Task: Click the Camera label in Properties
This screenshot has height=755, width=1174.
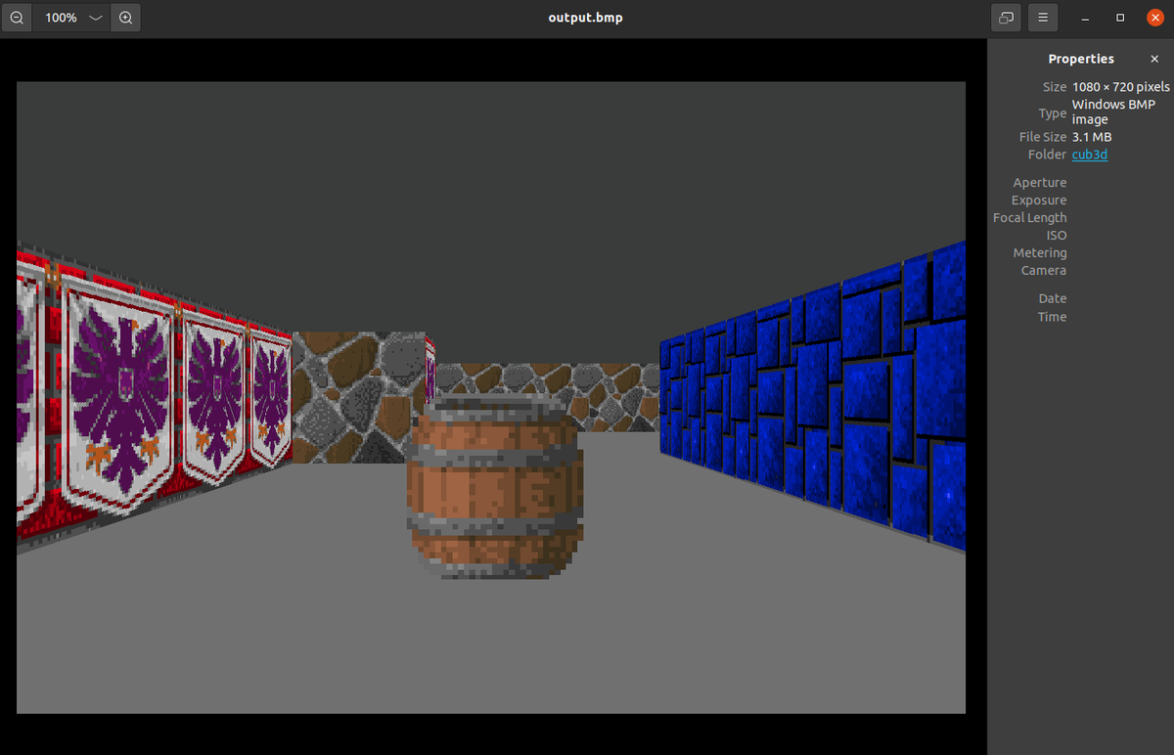Action: click(x=1044, y=271)
